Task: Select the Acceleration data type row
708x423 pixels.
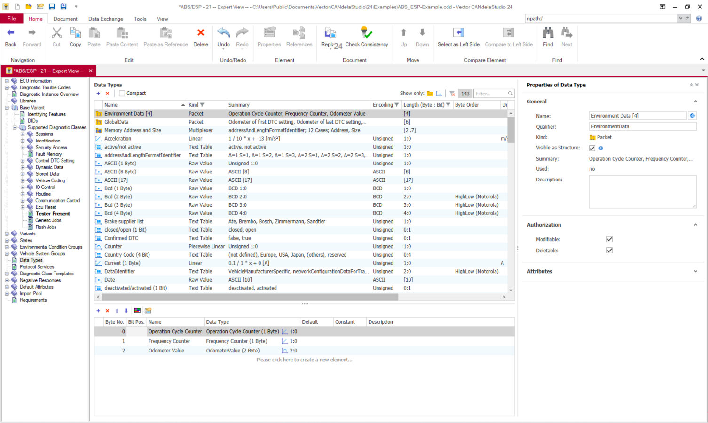Action: click(301, 139)
